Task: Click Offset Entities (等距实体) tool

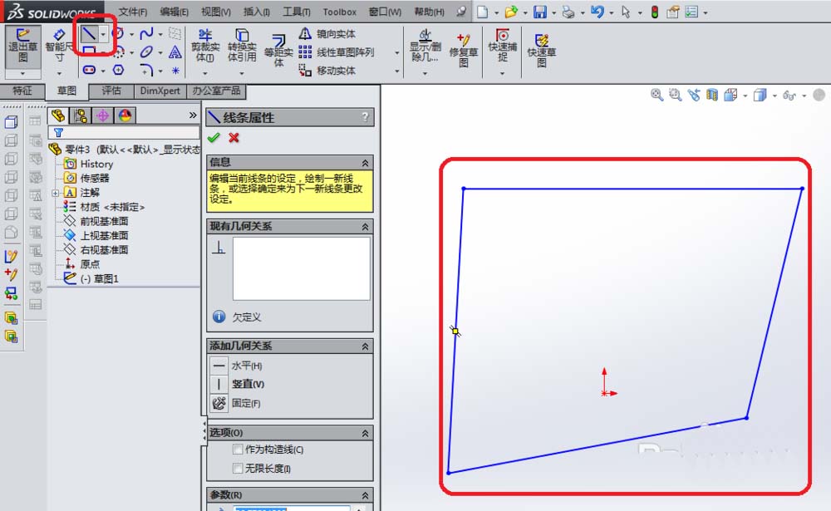Action: [278, 51]
